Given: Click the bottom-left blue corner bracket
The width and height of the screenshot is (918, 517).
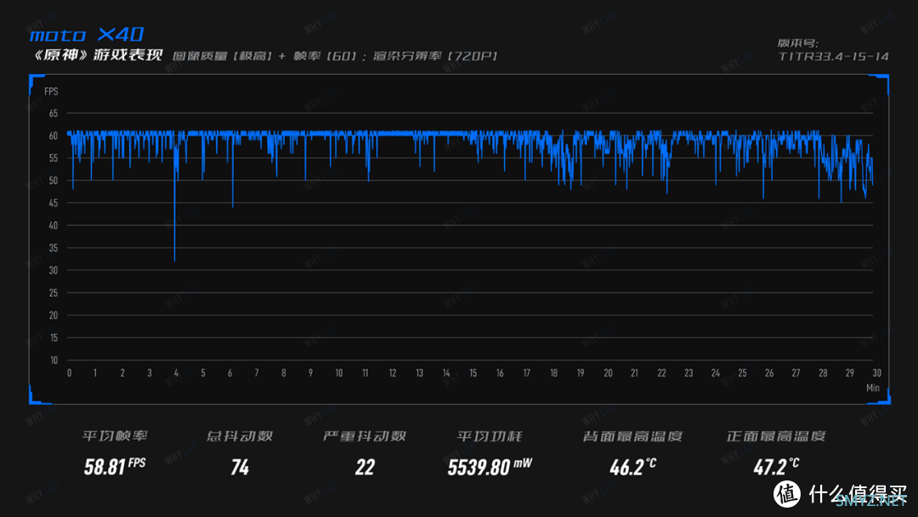Looking at the screenshot, I should coord(37,394).
